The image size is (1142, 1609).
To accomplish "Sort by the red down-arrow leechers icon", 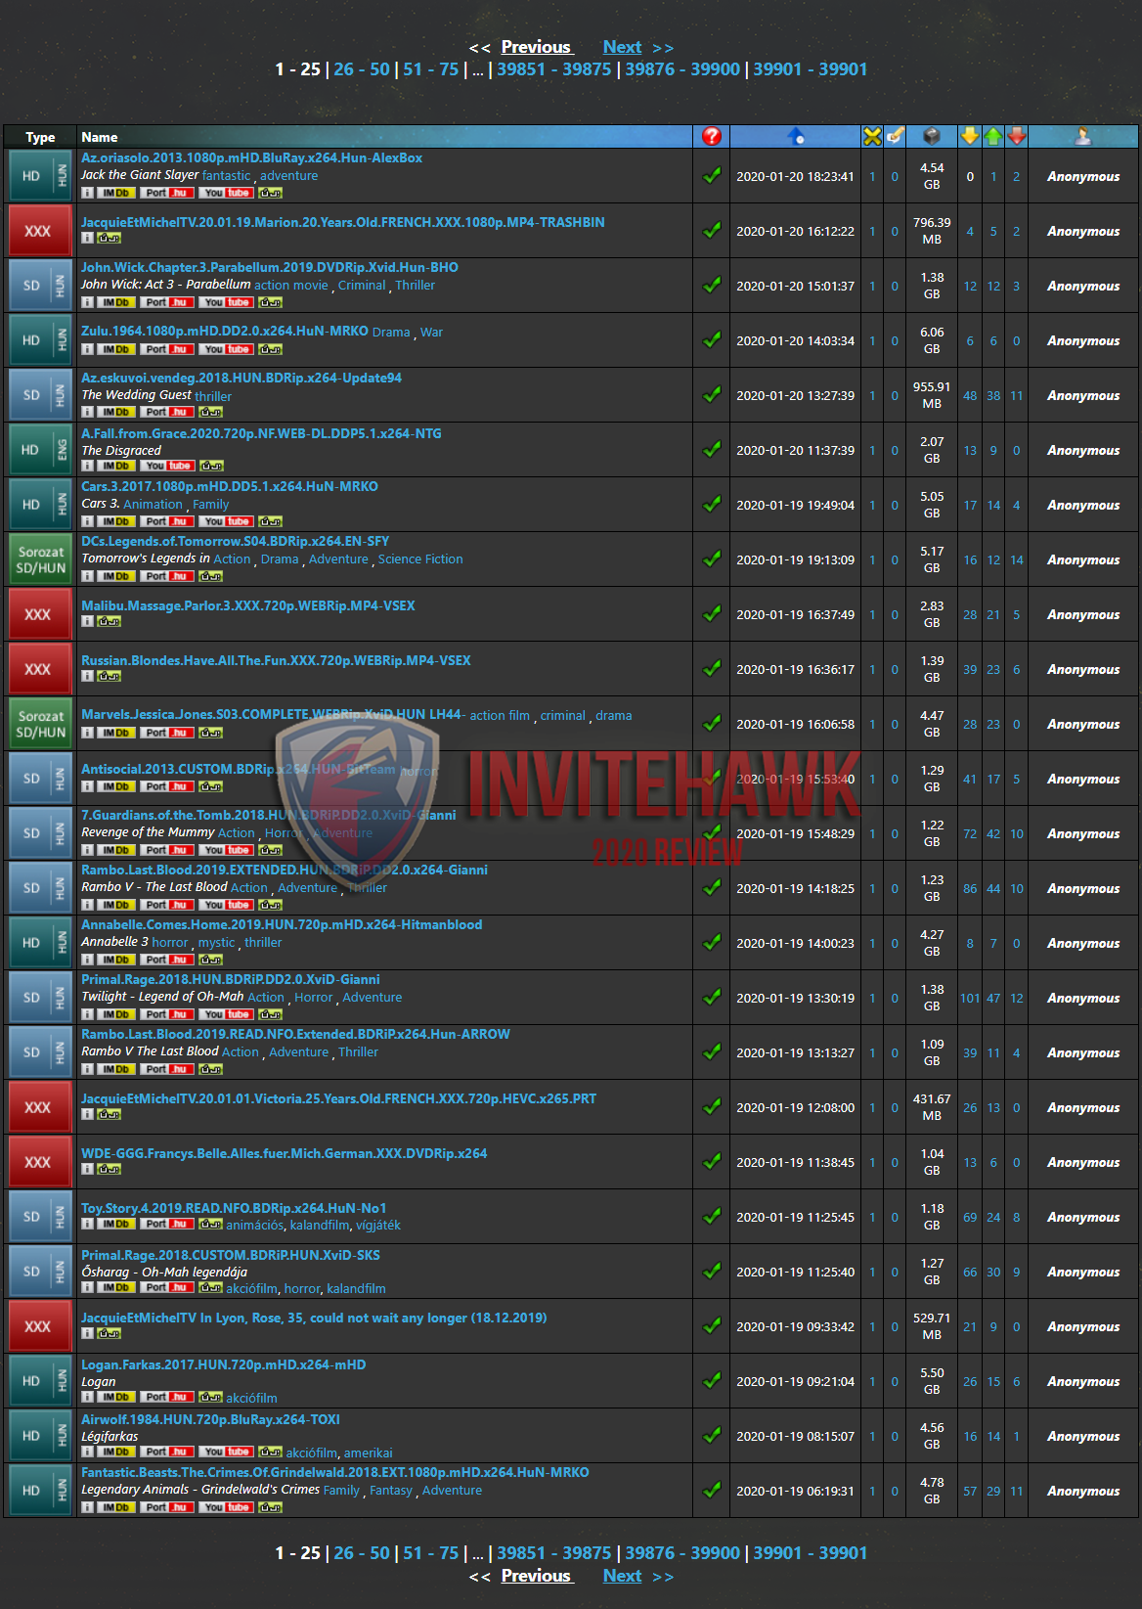I will tap(1017, 137).
